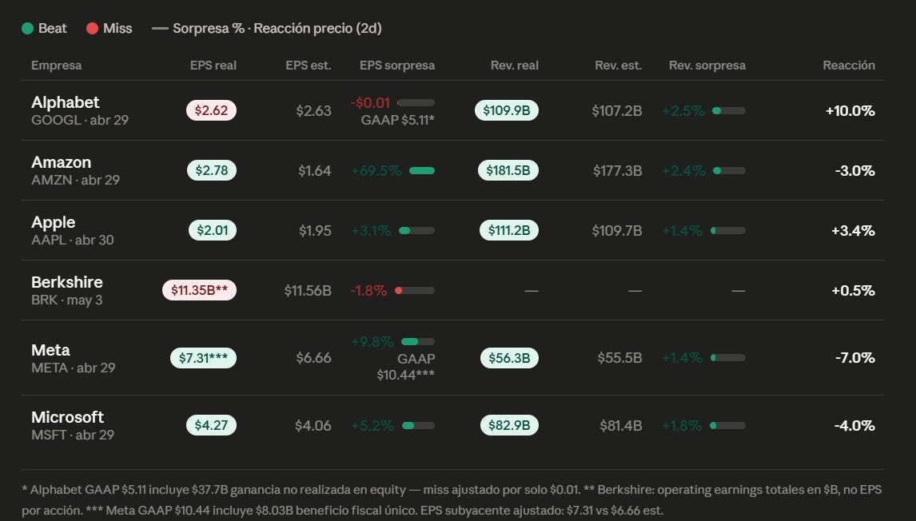Sort by the Empresa column header
This screenshot has height=521, width=916.
(x=56, y=66)
